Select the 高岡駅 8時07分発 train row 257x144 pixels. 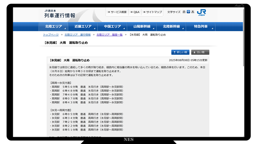86,99
